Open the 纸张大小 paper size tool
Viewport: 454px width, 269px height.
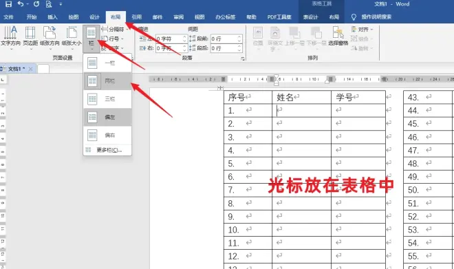[x=72, y=36]
